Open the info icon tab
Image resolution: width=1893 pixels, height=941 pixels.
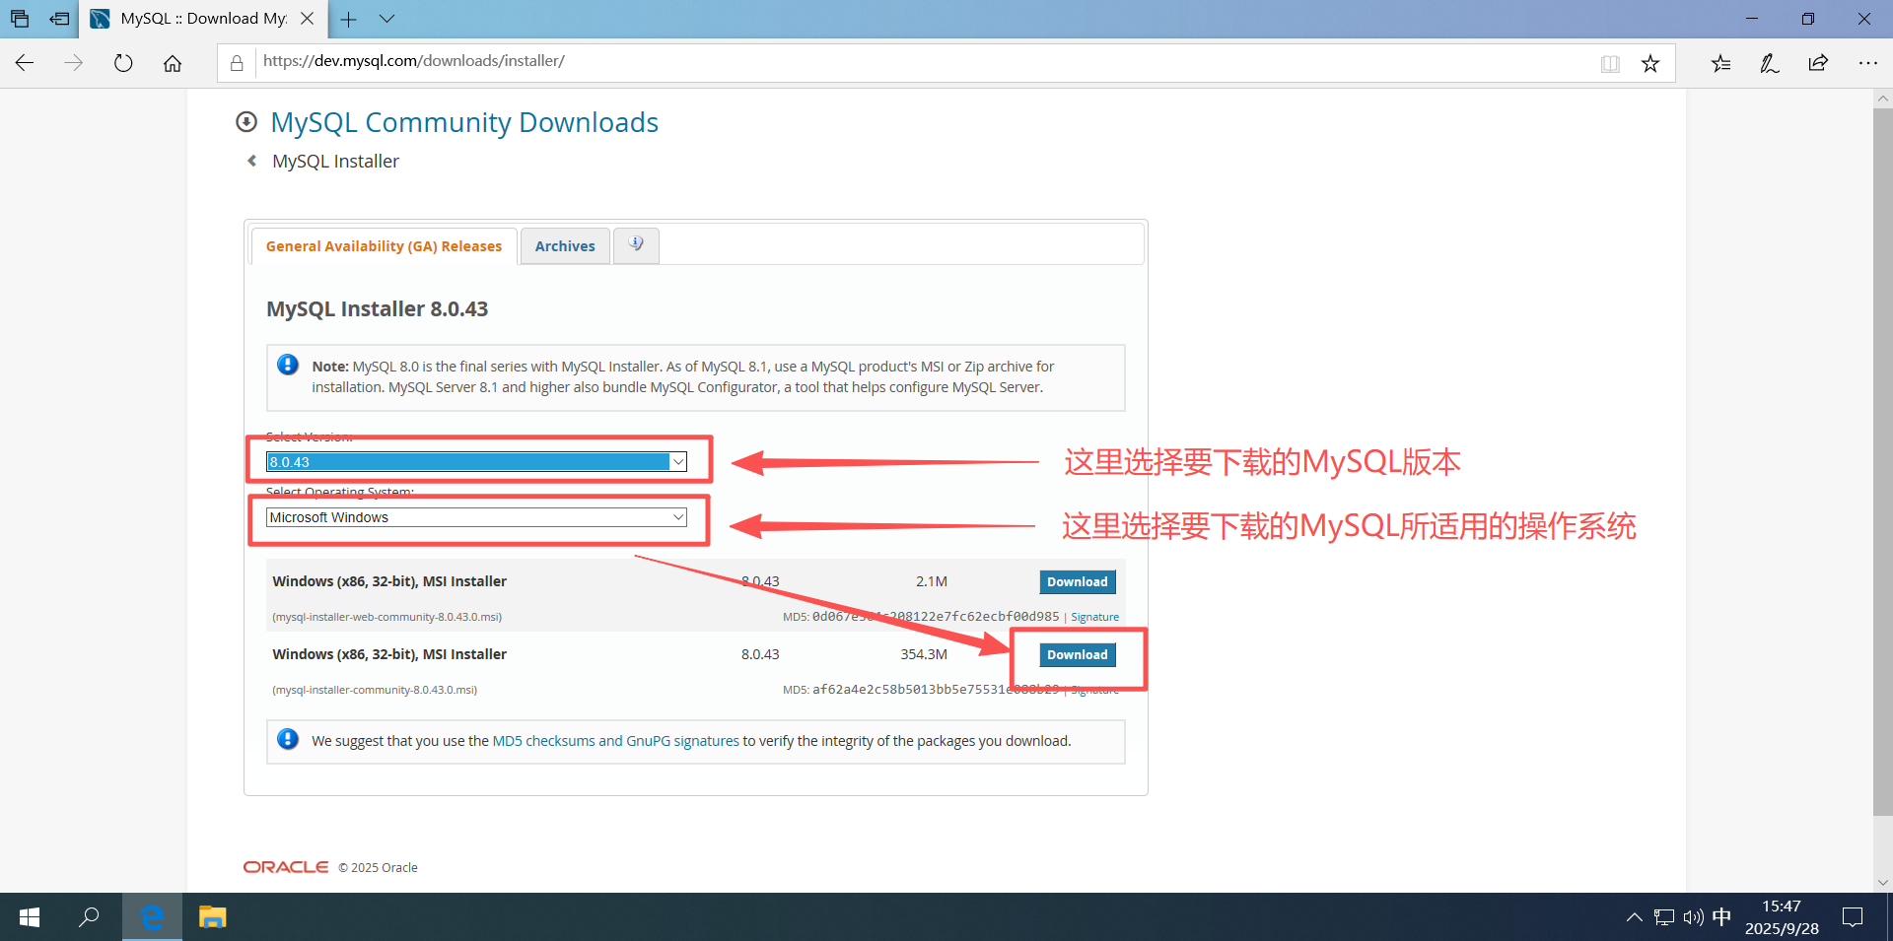pos(636,245)
